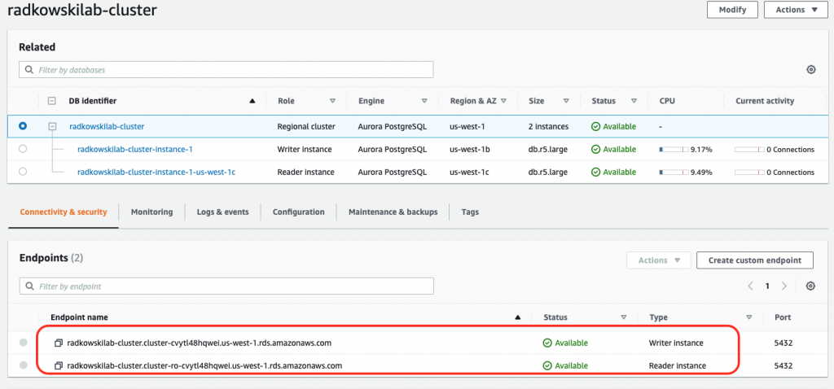
Task: Click writer endpoint name text
Action: 199,343
